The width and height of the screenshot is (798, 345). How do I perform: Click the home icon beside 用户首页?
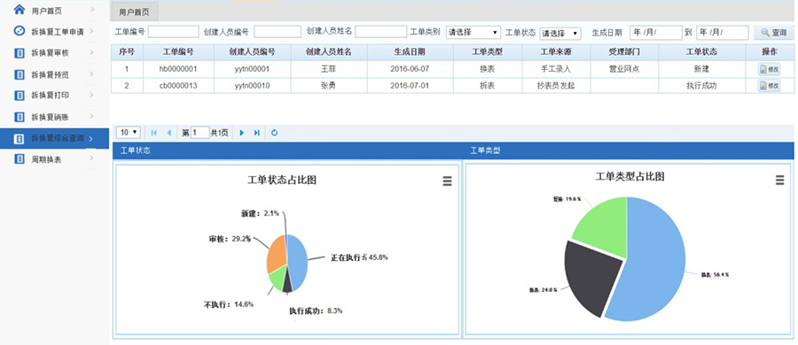pos(19,9)
